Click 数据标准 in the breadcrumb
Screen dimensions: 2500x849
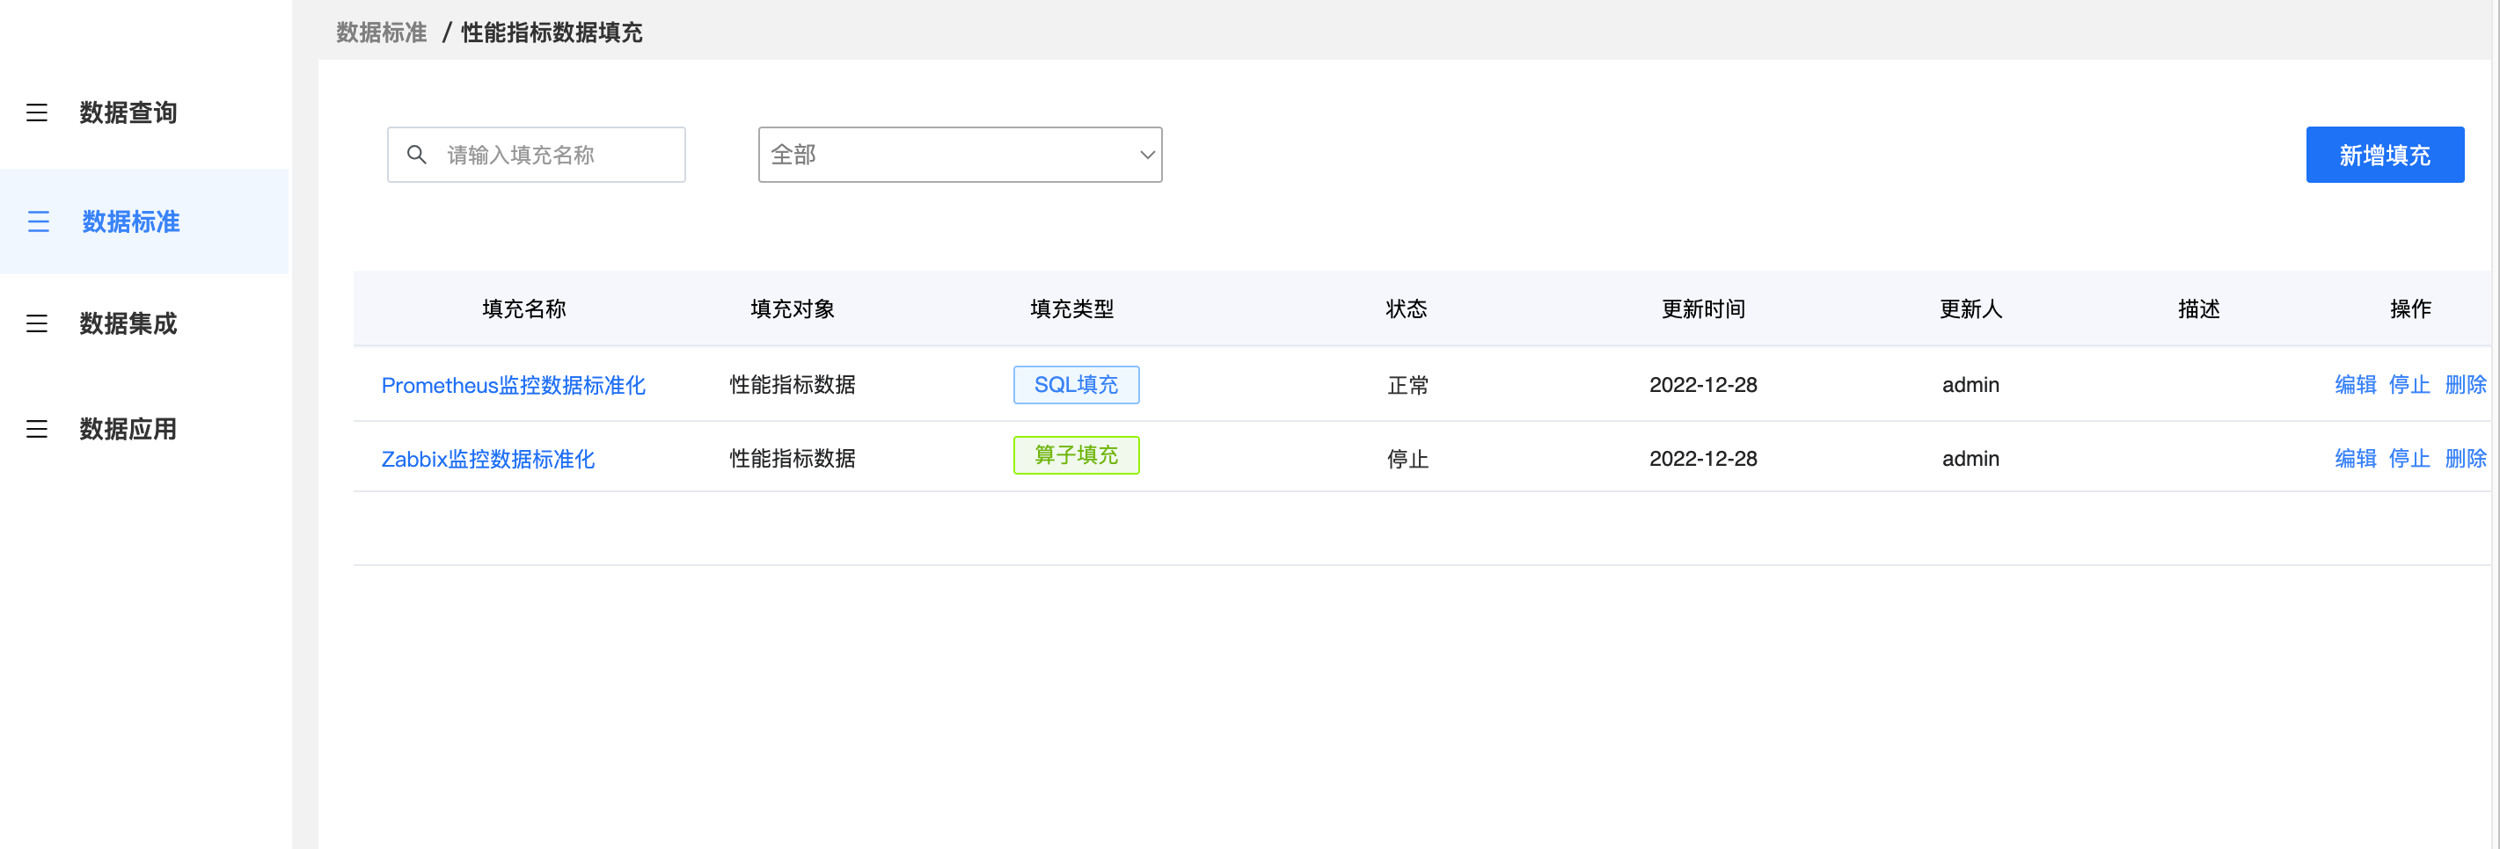[382, 32]
